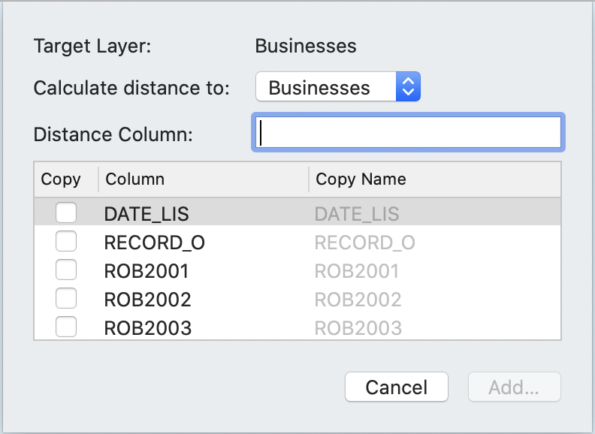This screenshot has width=595, height=434.
Task: Click the grayed ROB2002 copy name
Action: click(358, 300)
